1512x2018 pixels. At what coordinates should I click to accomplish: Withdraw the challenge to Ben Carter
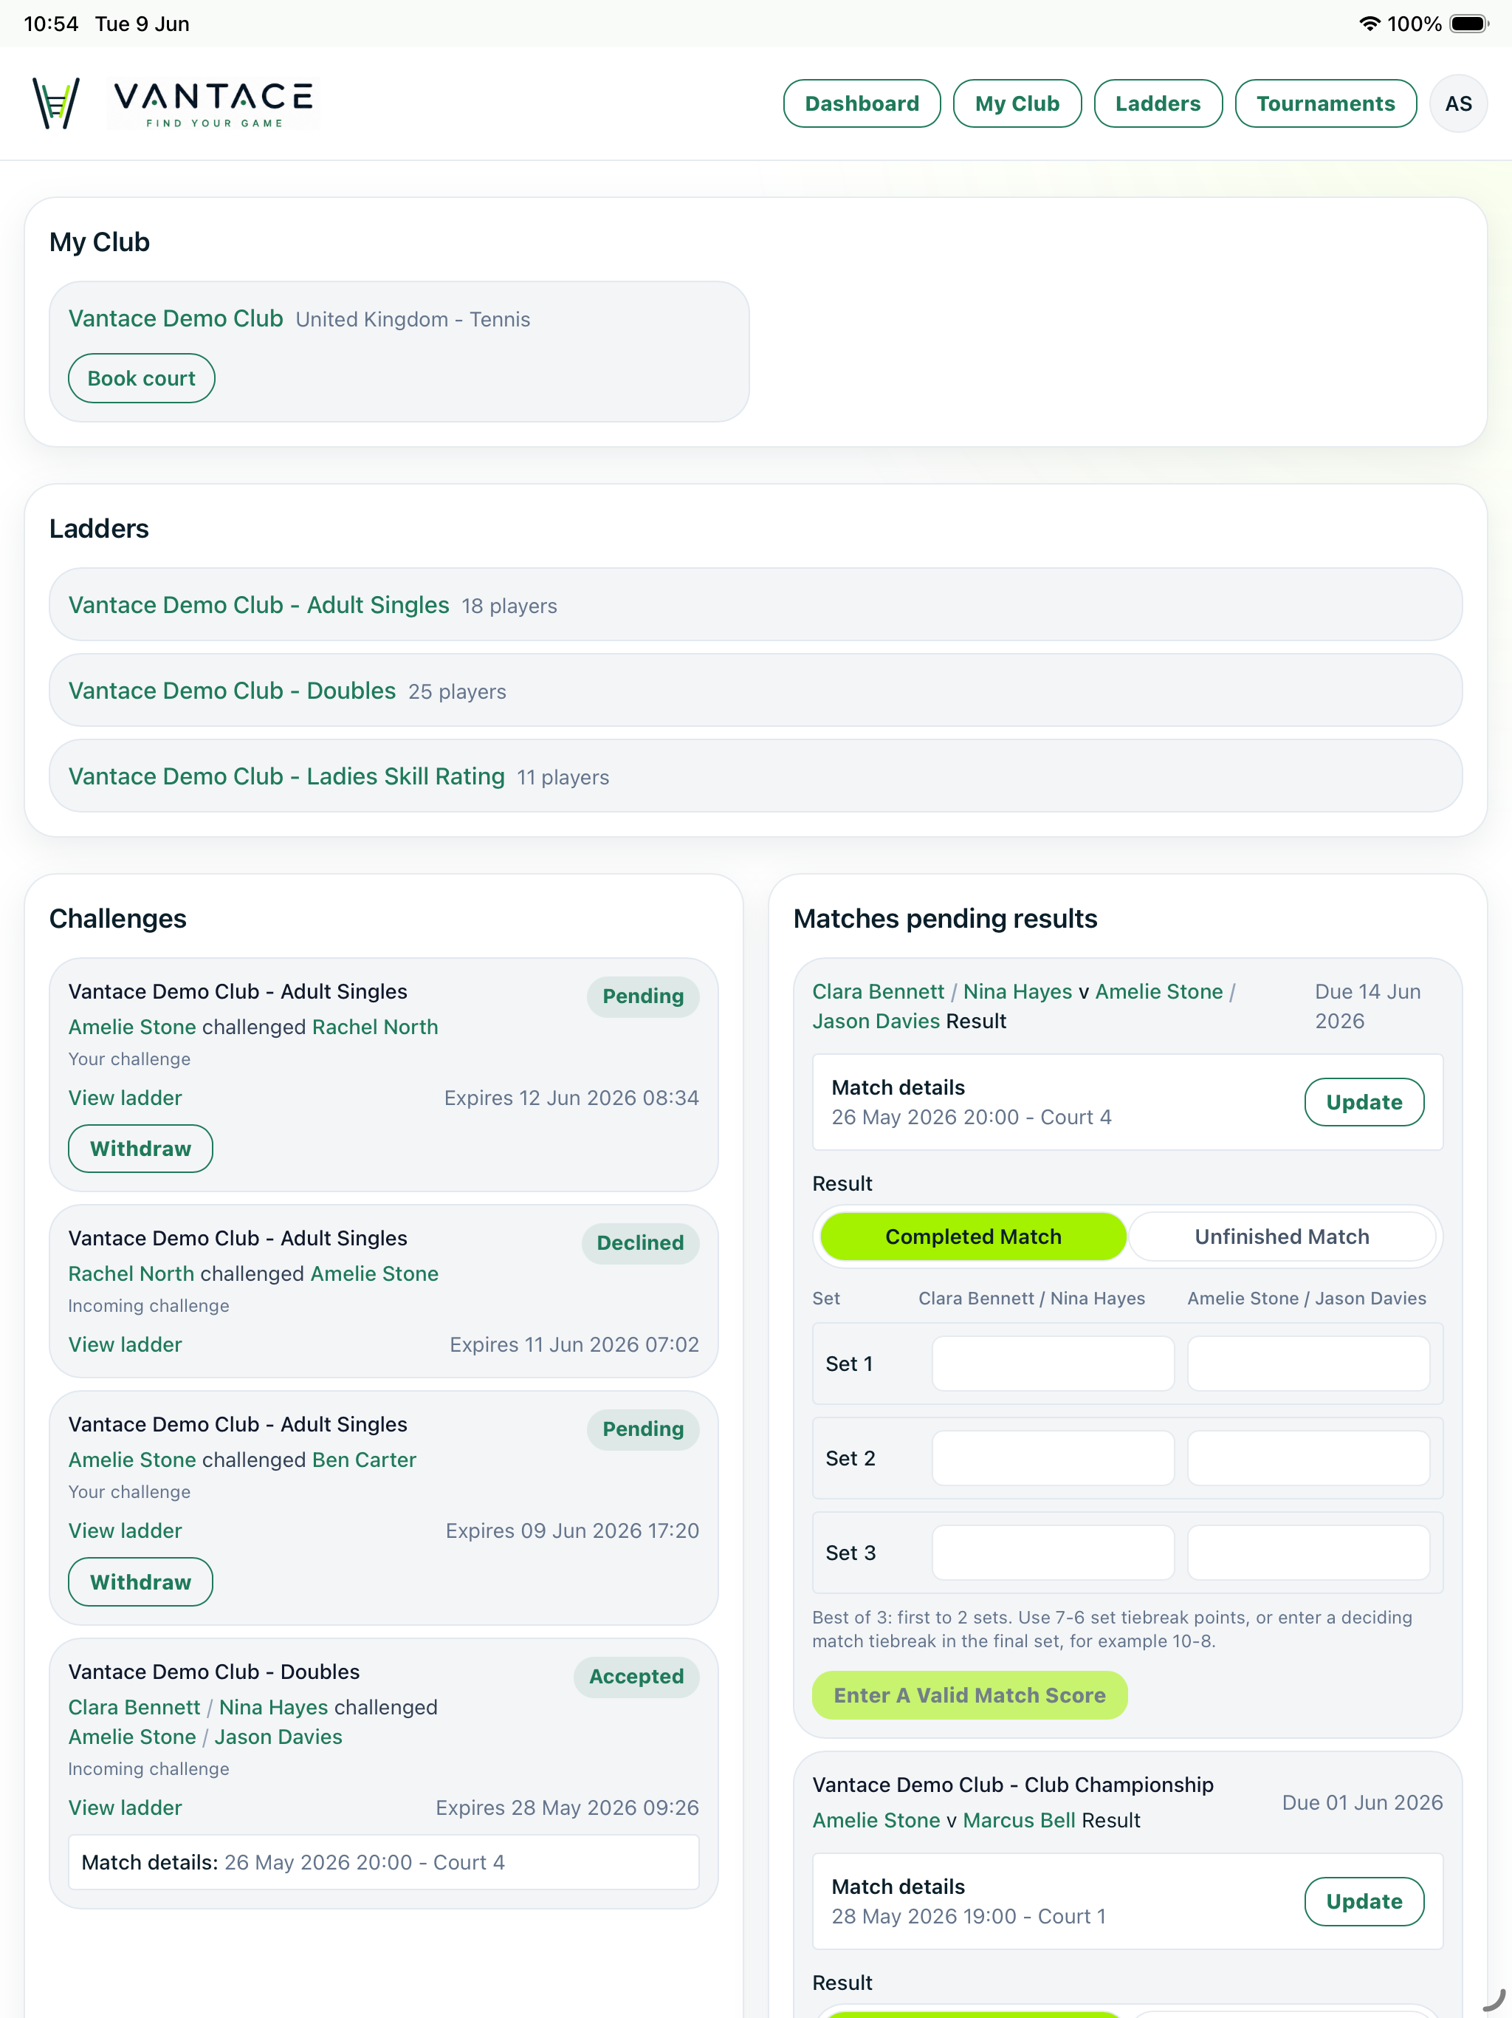point(140,1582)
